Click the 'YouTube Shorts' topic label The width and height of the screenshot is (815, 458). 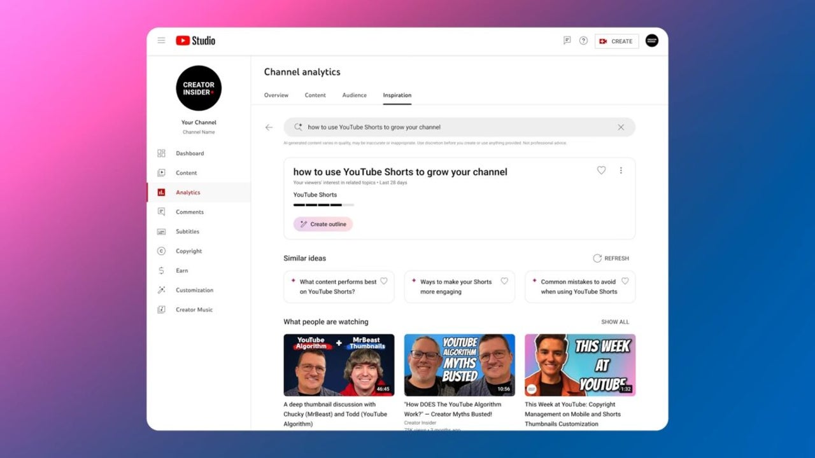coord(315,195)
